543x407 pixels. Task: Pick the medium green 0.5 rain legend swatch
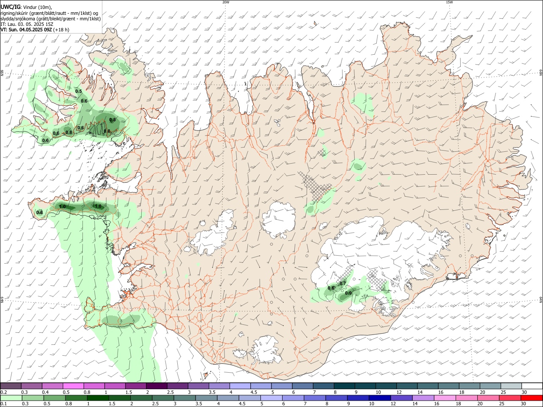pyautogui.click(x=55, y=398)
